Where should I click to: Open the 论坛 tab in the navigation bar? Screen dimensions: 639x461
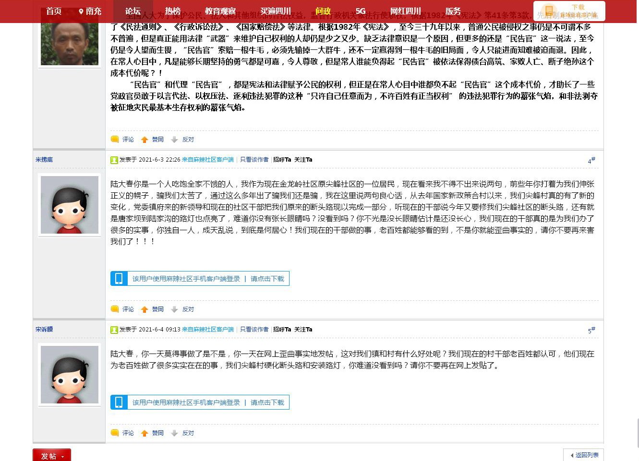click(133, 11)
